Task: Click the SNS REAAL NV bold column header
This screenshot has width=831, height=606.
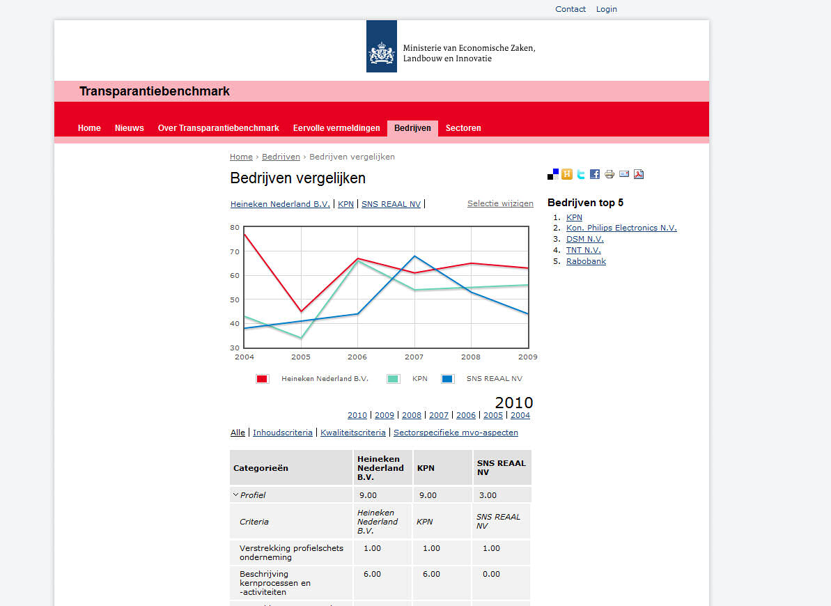Action: (502, 467)
